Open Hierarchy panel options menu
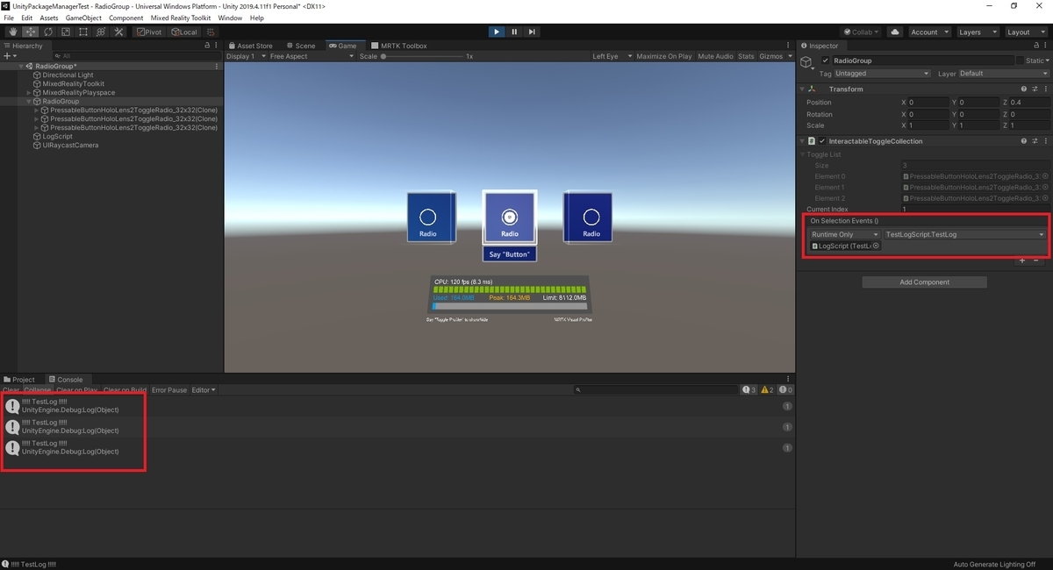This screenshot has height=570, width=1053. coord(217,46)
